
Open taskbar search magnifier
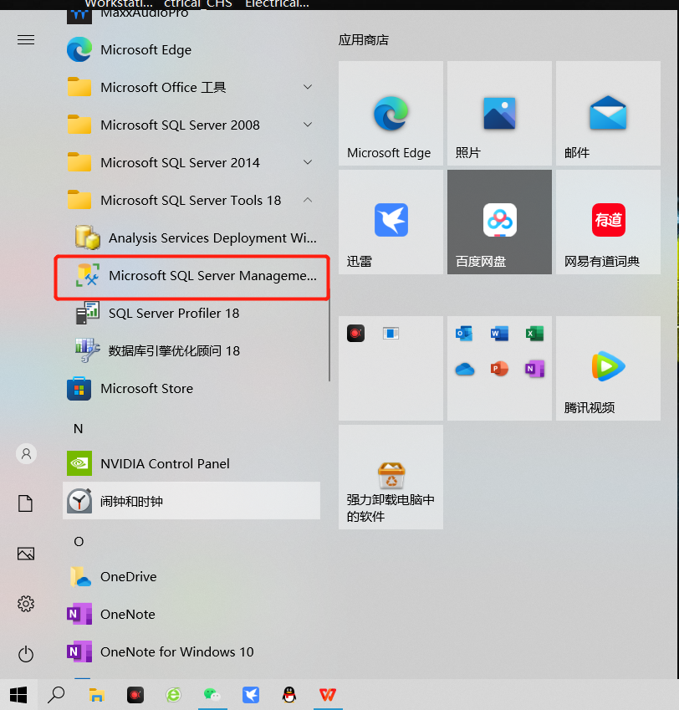pyautogui.click(x=57, y=695)
